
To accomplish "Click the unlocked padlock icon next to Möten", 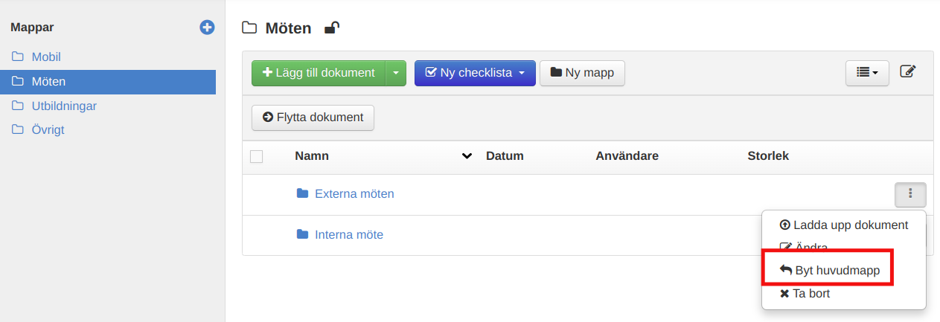I will [332, 29].
